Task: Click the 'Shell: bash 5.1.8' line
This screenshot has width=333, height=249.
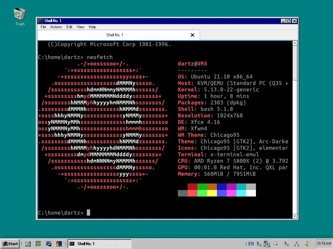Action: click(x=206, y=109)
